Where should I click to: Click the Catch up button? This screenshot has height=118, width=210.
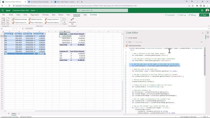coord(182,15)
